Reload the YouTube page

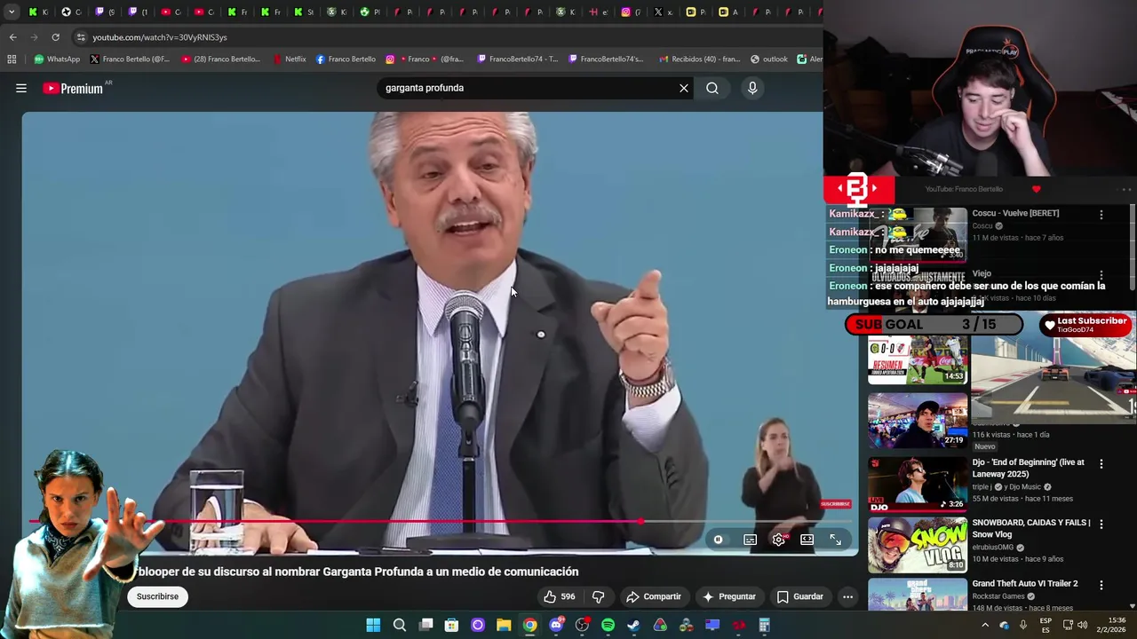pyautogui.click(x=55, y=37)
